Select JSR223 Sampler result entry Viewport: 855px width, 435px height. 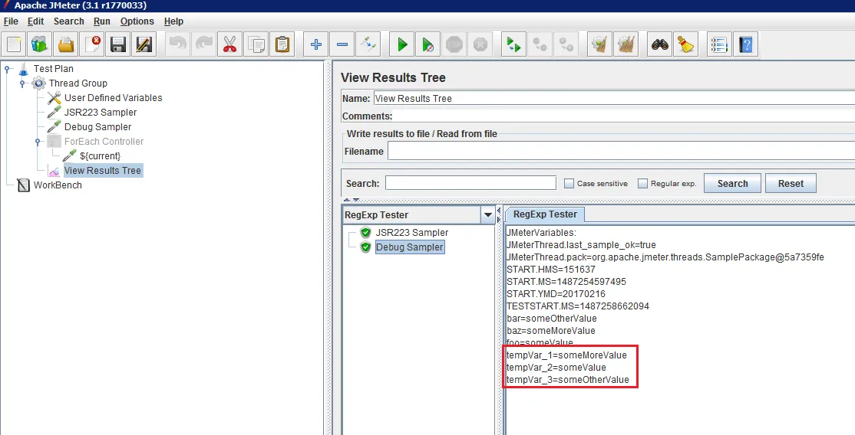411,233
